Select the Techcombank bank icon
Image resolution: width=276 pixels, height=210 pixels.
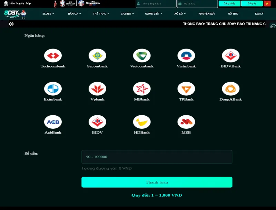pos(53,56)
